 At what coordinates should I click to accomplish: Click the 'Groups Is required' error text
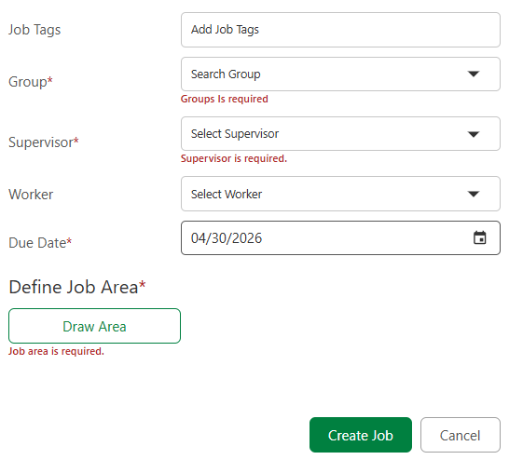click(225, 99)
